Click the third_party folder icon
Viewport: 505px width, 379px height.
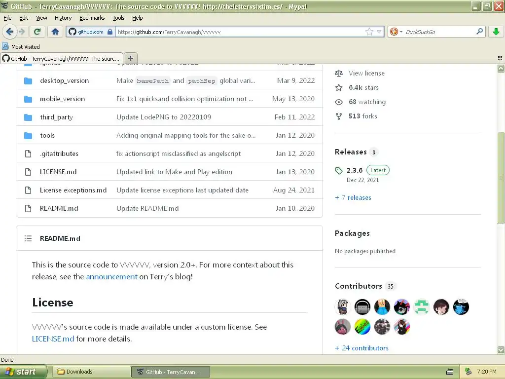click(x=28, y=117)
